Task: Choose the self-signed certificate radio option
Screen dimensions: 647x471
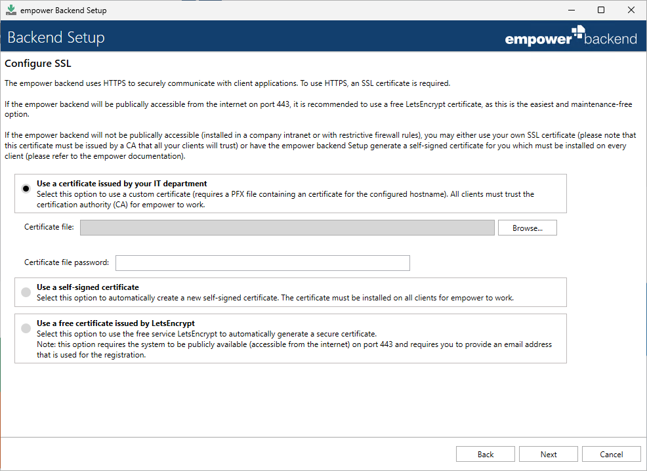Action: pyautogui.click(x=26, y=293)
